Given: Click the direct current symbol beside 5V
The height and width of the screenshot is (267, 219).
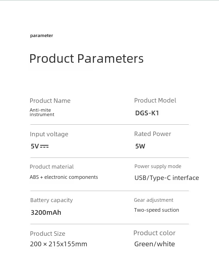Looking at the screenshot, I should (x=44, y=146).
